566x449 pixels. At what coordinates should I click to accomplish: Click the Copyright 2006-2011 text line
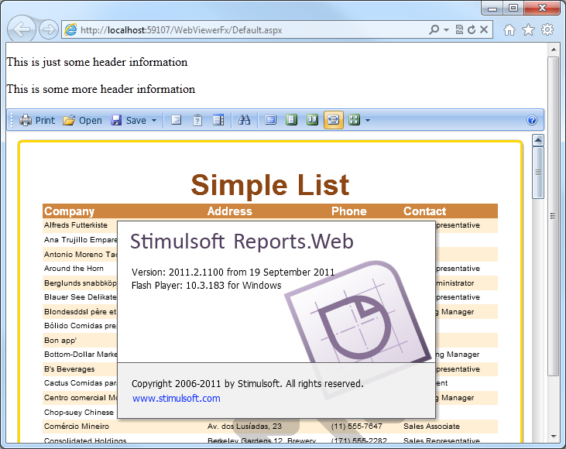tap(247, 384)
